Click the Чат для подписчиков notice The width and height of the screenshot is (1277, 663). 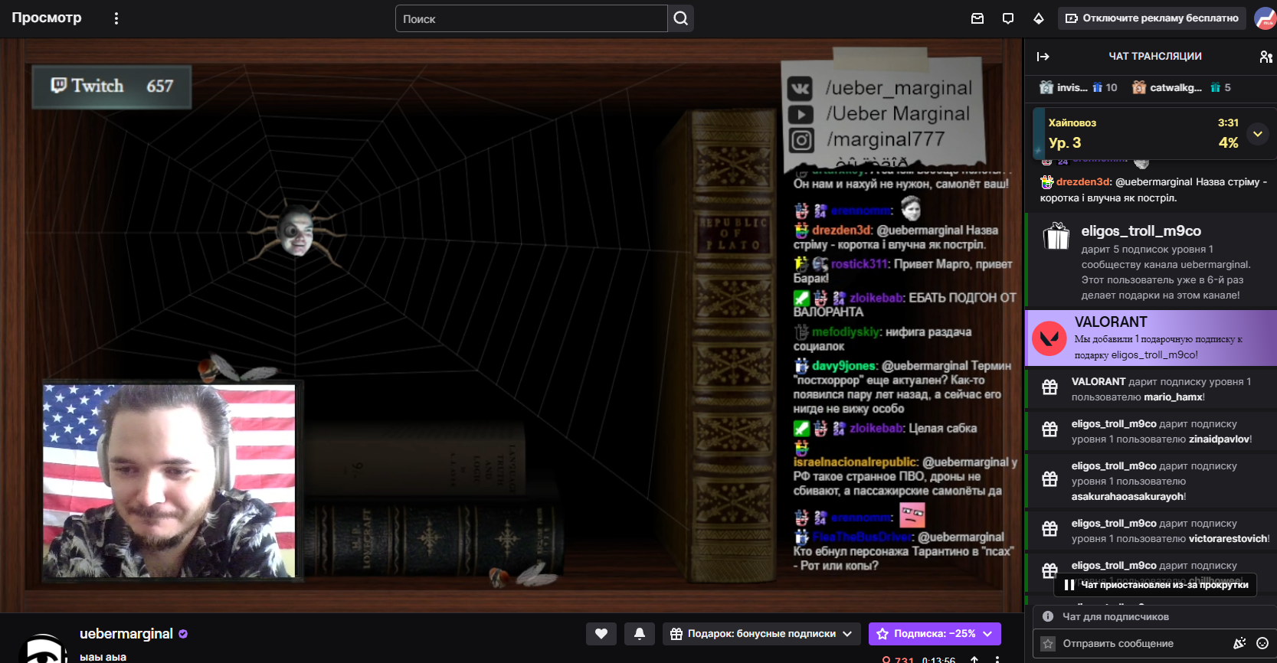(x=1115, y=616)
